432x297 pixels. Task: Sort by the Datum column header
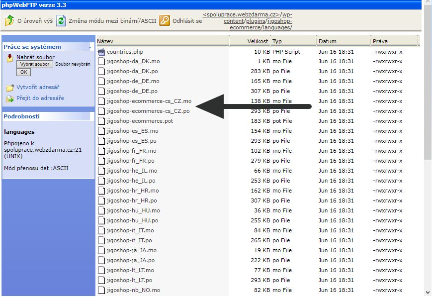[344, 41]
